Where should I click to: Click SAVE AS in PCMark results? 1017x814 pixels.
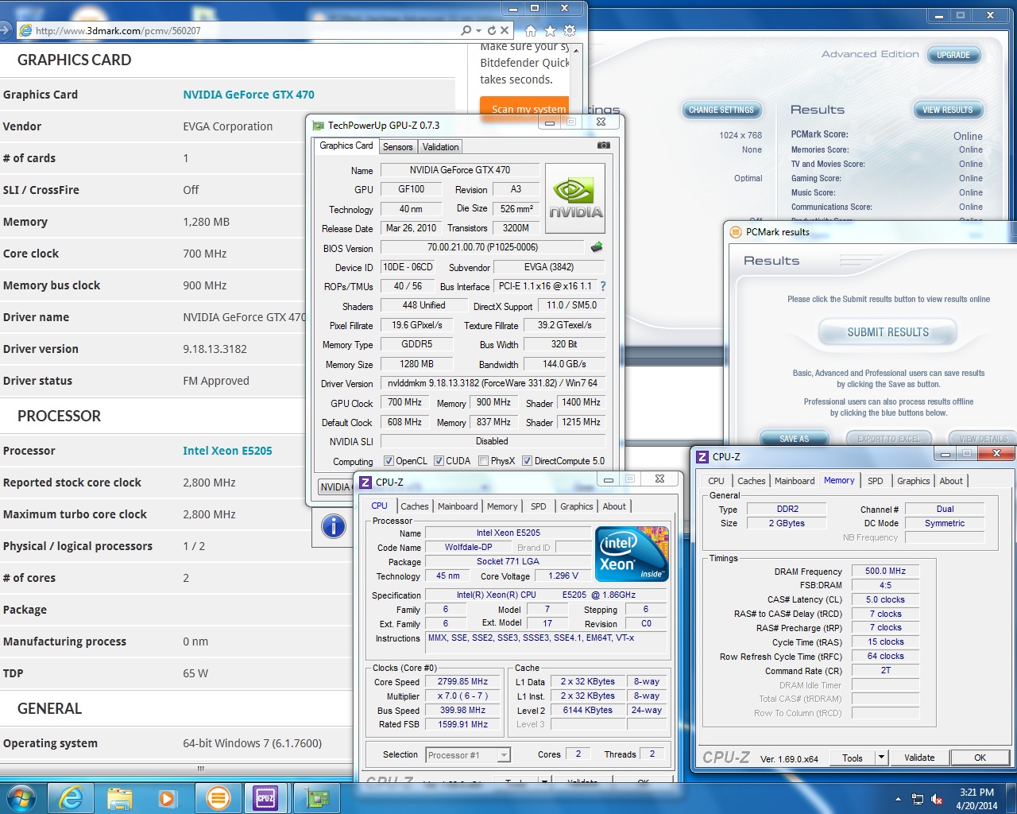pos(794,439)
